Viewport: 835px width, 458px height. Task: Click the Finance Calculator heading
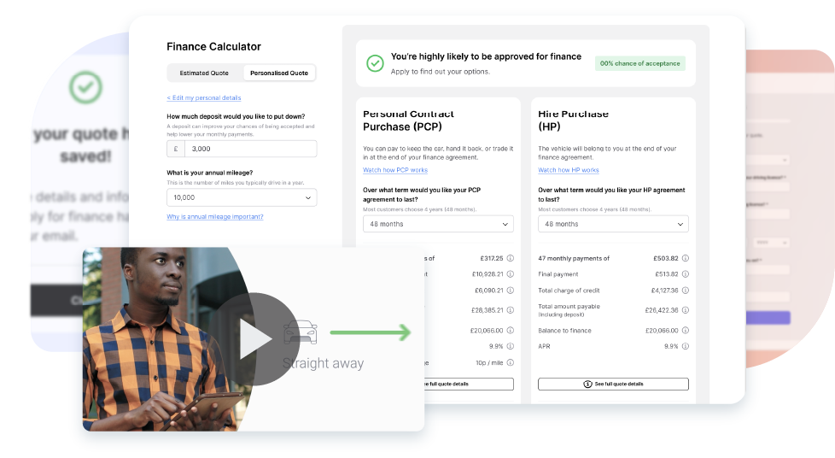pyautogui.click(x=213, y=47)
